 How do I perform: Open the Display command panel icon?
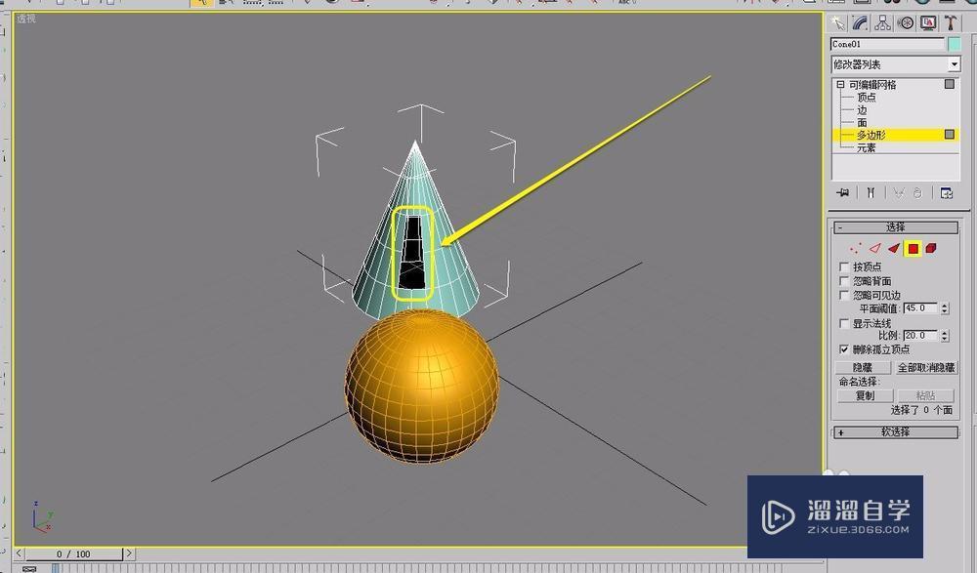pyautogui.click(x=928, y=22)
